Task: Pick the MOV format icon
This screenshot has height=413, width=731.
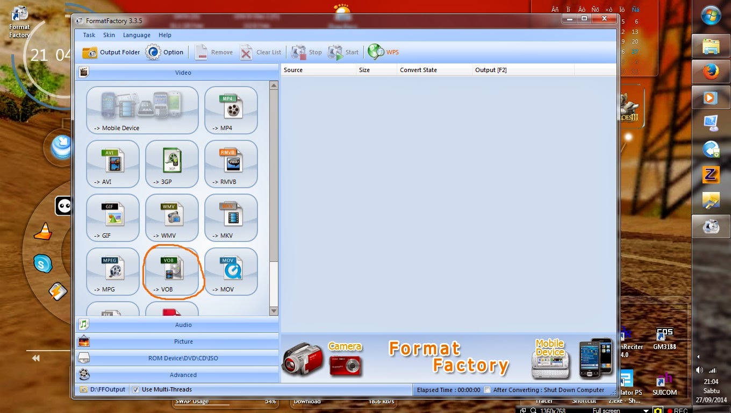Action: point(231,272)
